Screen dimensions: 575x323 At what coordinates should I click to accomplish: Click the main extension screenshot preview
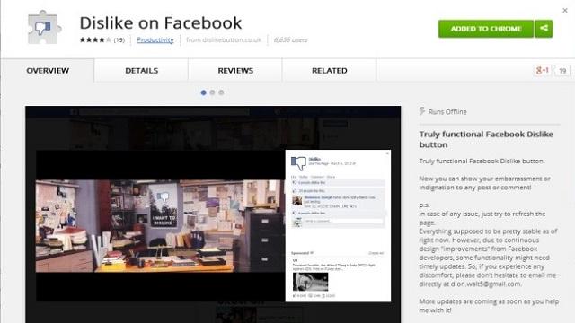pos(213,214)
